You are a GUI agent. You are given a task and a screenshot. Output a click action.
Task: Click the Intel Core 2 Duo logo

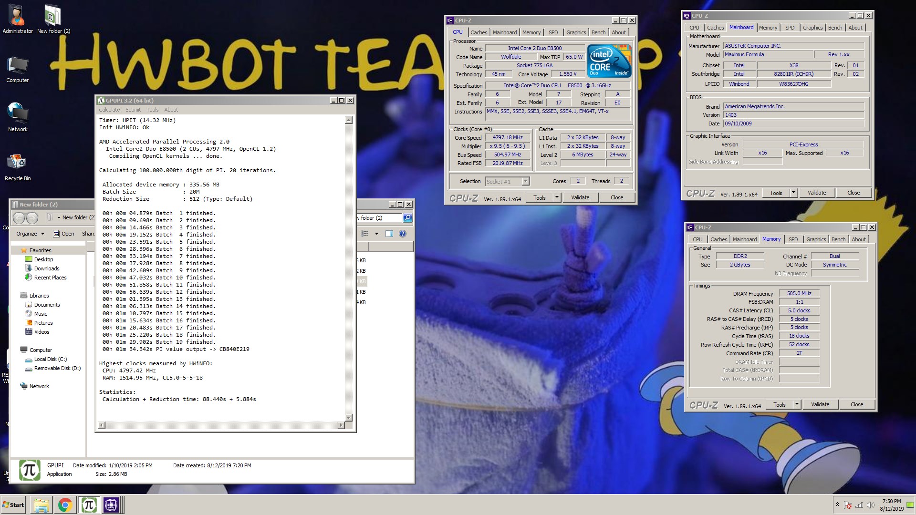coord(609,61)
